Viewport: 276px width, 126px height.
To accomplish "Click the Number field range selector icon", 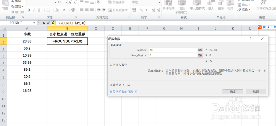I will coord(200,50).
